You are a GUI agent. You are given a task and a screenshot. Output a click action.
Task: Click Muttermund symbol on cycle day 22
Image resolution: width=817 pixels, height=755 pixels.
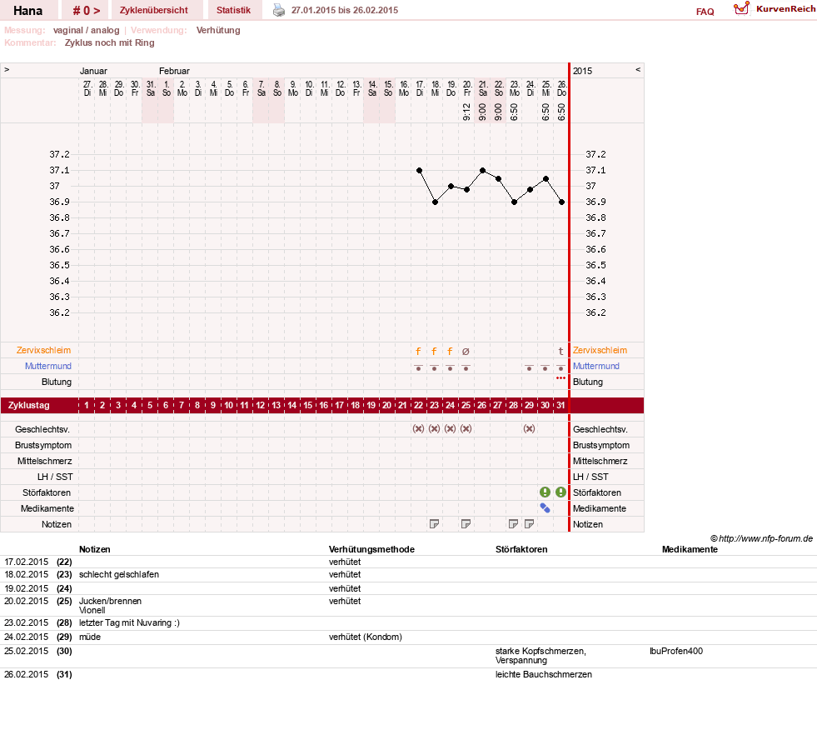coord(418,367)
